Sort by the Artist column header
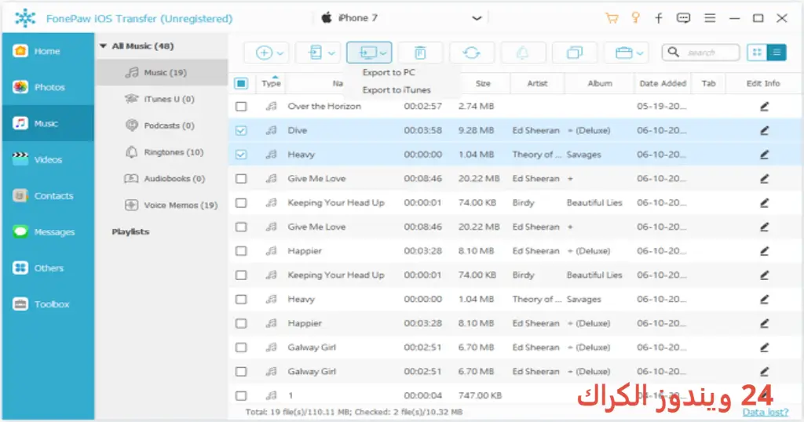This screenshot has height=422, width=804. (537, 83)
